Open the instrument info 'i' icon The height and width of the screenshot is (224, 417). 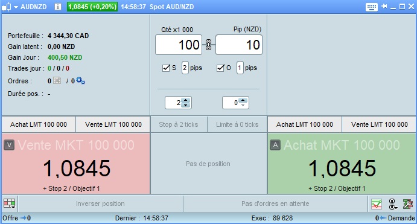tap(58, 7)
